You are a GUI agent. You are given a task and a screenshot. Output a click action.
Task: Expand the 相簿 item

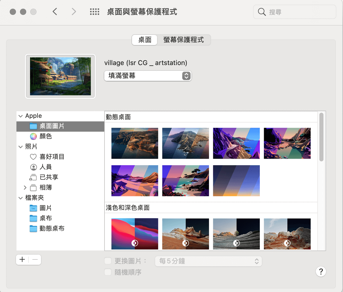25,188
